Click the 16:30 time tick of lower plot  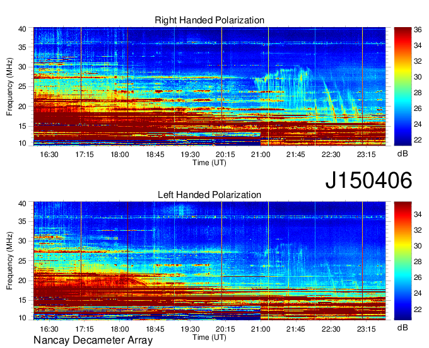(x=49, y=329)
